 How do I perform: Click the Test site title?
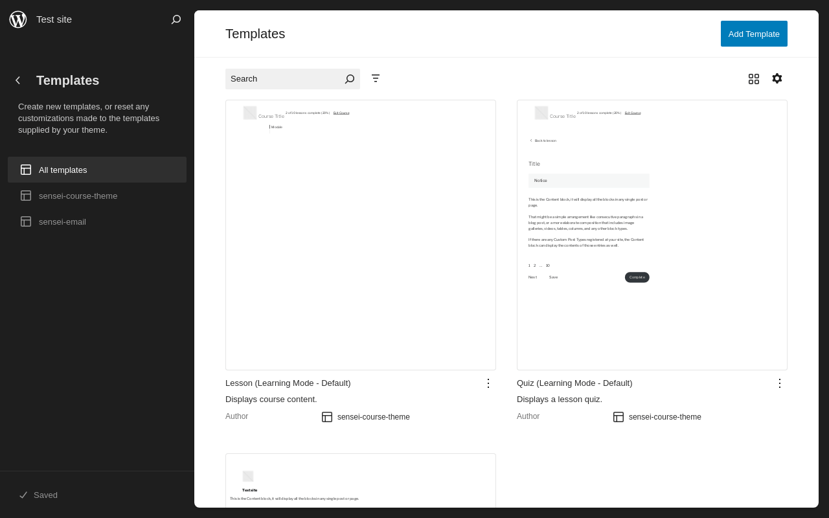tap(54, 19)
